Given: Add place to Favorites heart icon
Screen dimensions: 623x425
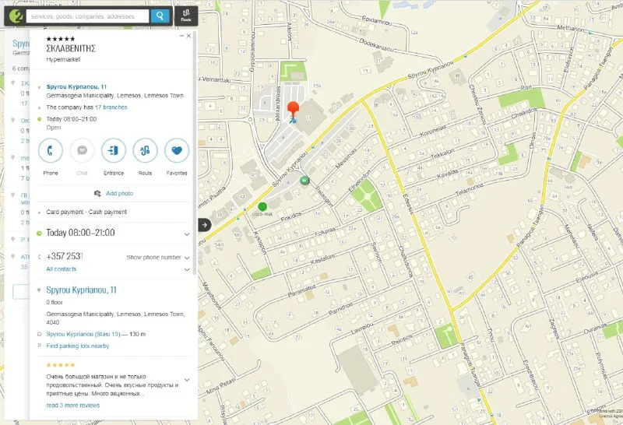Looking at the screenshot, I should [177, 149].
